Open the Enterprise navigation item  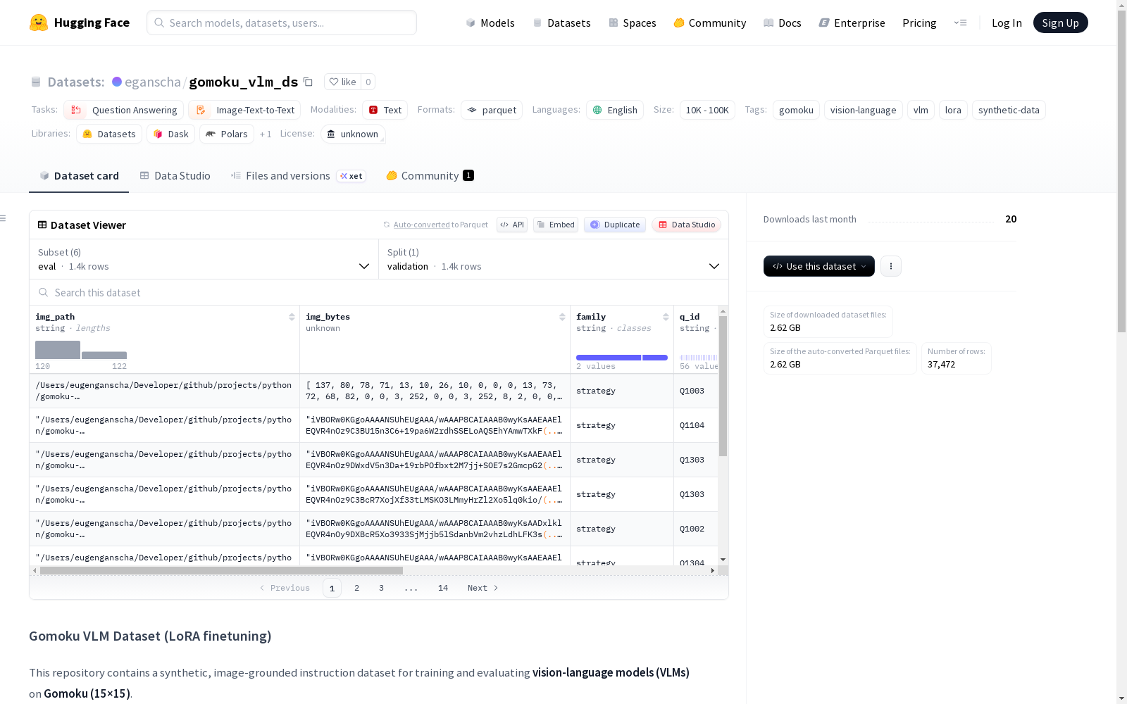click(x=852, y=23)
